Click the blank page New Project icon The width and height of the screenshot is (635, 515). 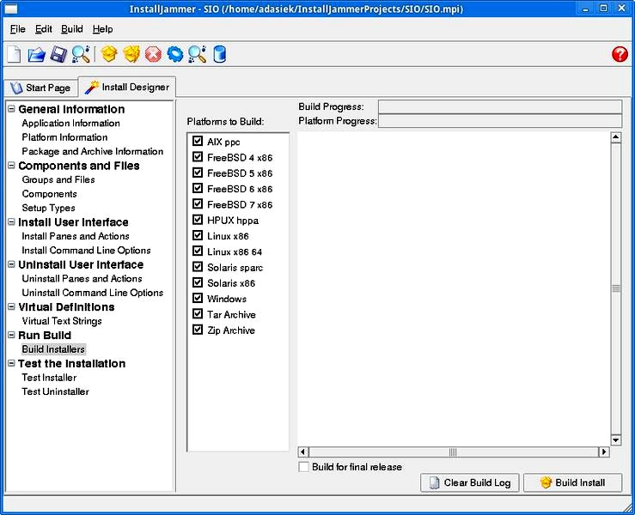point(14,54)
